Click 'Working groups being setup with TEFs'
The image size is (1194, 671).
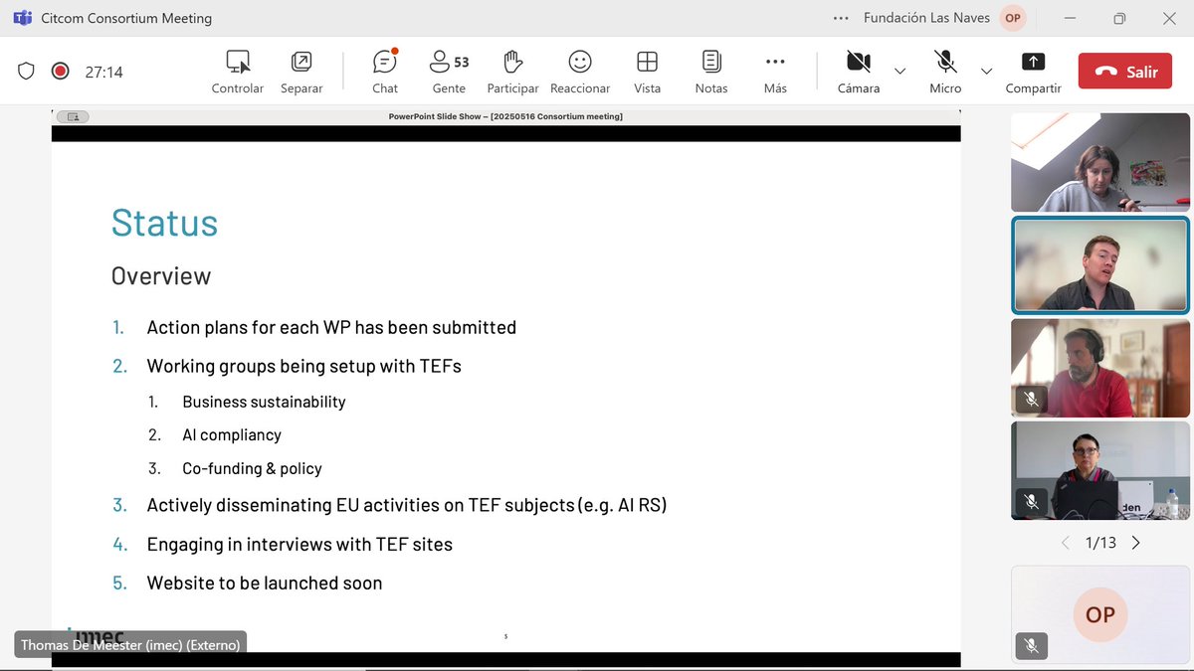coord(304,366)
